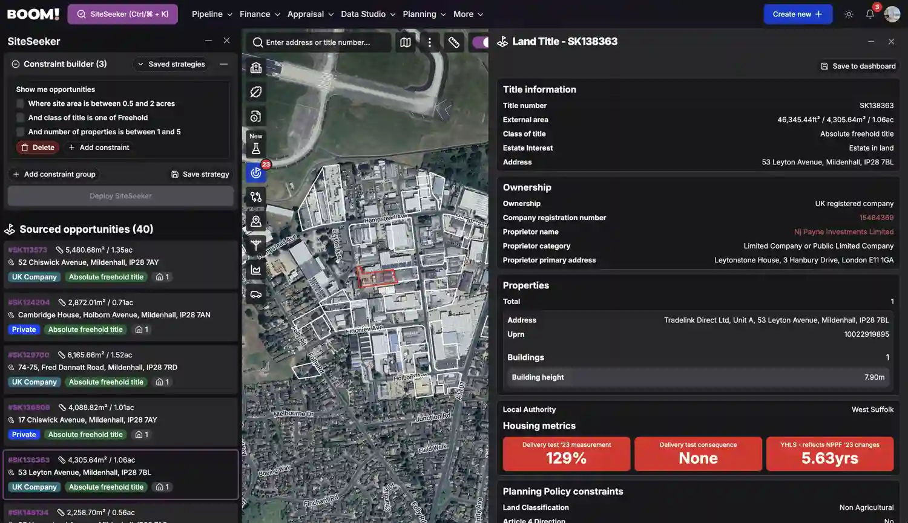Click the red highlighted parcel on the map
Viewport: 908px width, 523px height.
click(377, 277)
